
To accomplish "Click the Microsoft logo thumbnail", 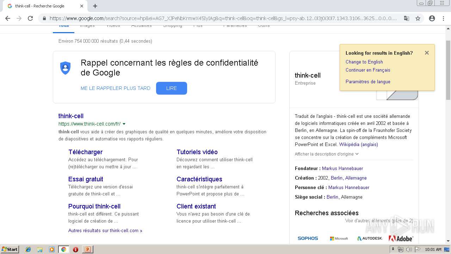I will [339, 238].
